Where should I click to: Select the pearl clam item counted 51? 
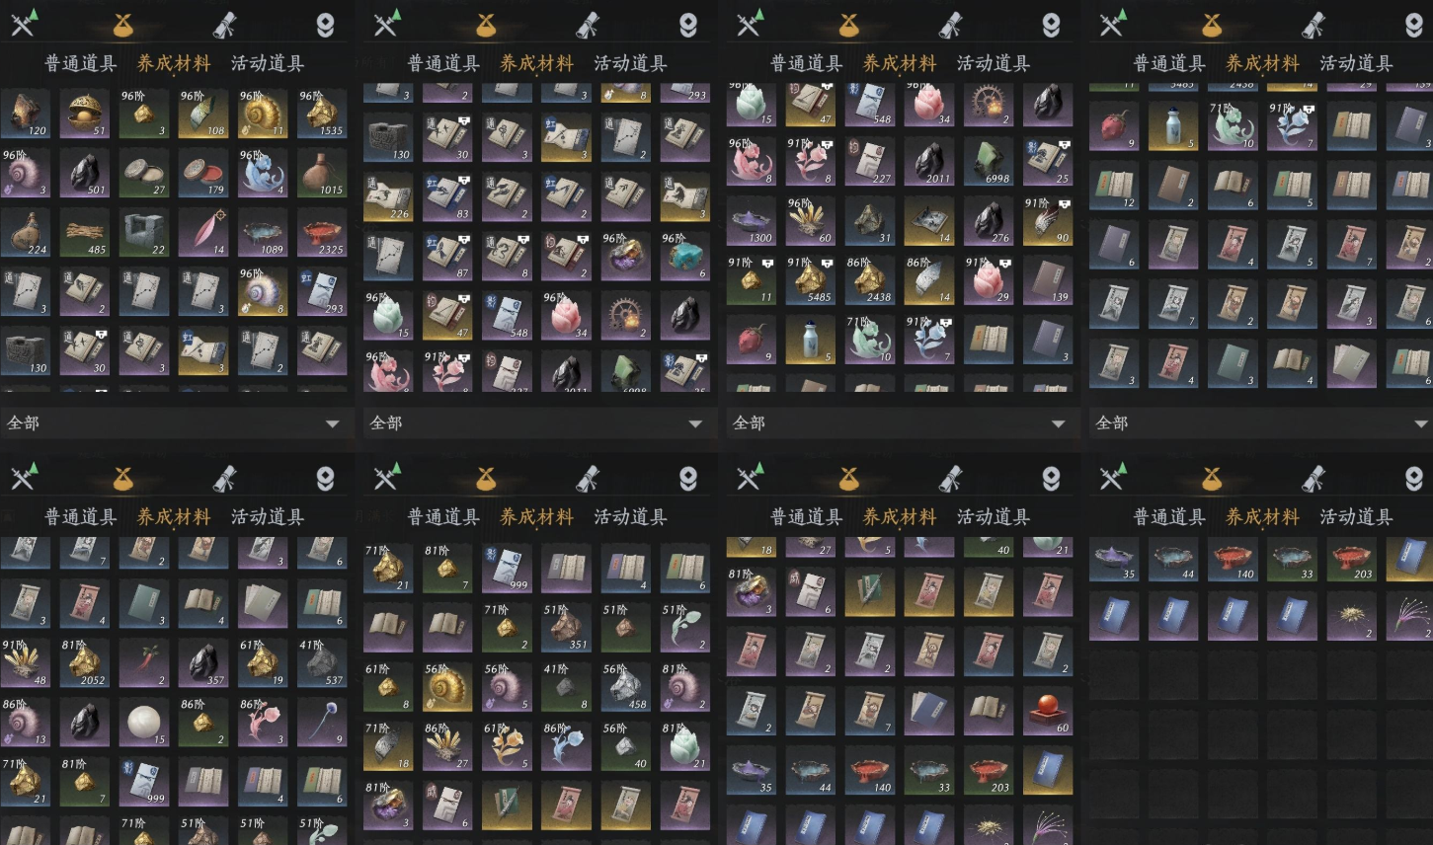pyautogui.click(x=85, y=114)
